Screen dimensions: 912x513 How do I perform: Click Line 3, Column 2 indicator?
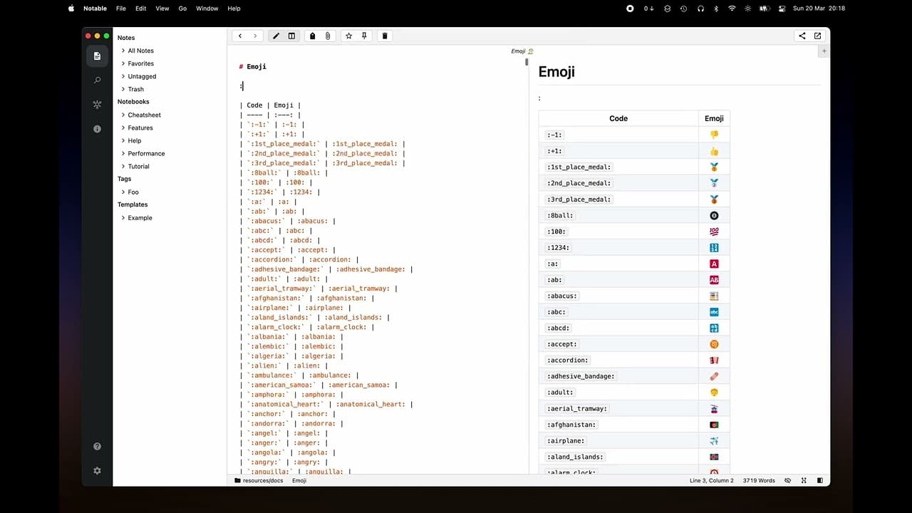tap(712, 481)
